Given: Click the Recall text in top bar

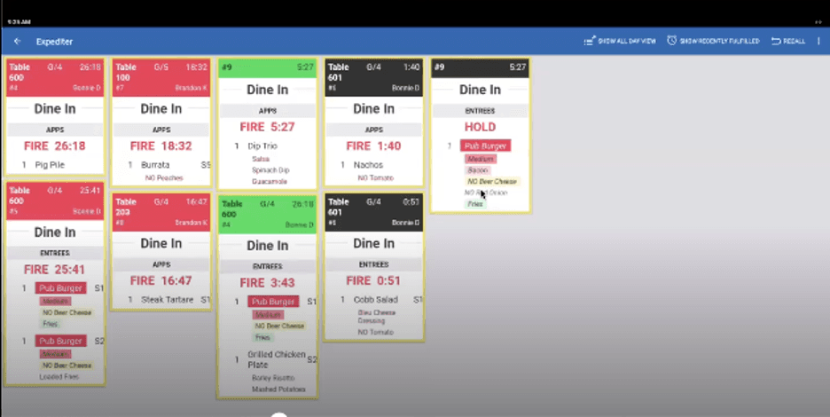Looking at the screenshot, I should point(794,41).
